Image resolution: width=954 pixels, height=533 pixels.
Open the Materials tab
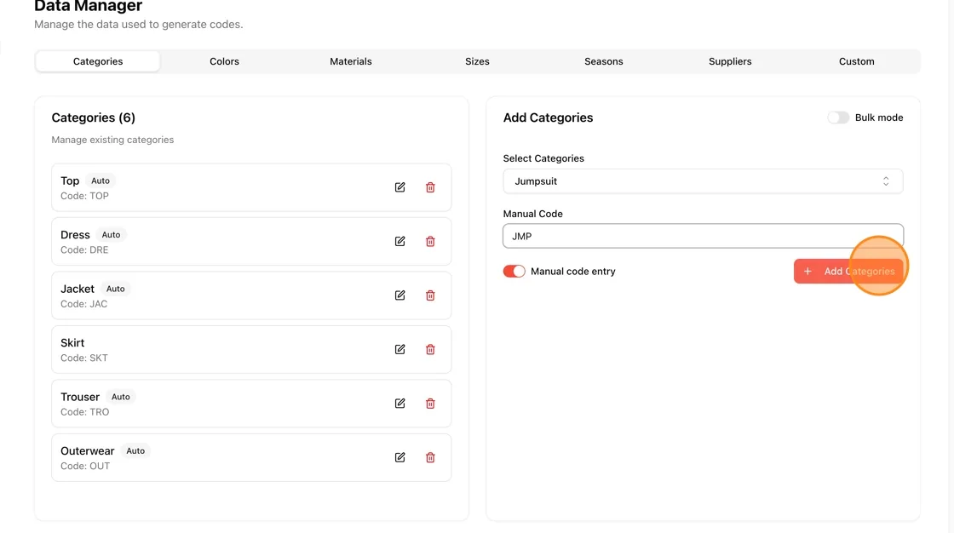tap(350, 61)
